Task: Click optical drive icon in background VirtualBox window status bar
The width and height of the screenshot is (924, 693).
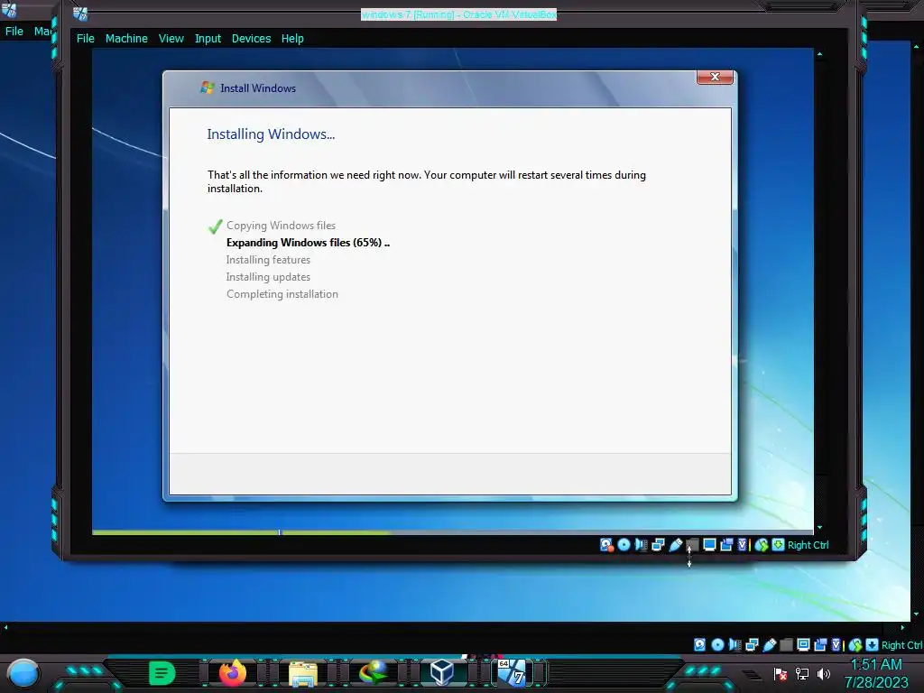Action: click(x=717, y=644)
